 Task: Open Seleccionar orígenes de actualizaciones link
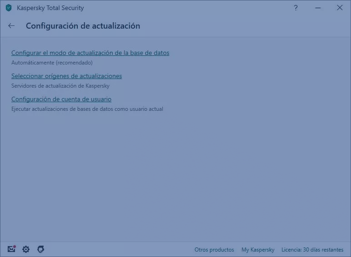click(x=66, y=76)
